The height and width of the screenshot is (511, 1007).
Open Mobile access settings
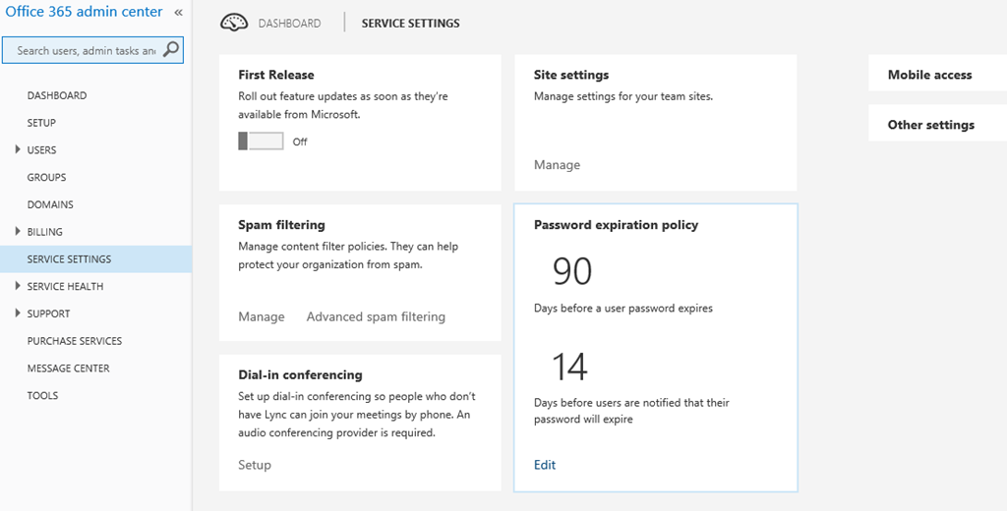click(x=929, y=75)
